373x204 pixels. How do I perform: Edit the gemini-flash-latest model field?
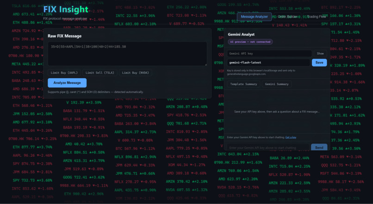tap(268, 62)
